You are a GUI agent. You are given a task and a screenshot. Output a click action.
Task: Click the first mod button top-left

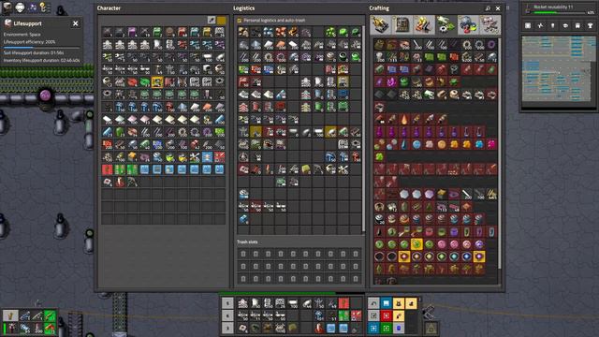point(7,7)
